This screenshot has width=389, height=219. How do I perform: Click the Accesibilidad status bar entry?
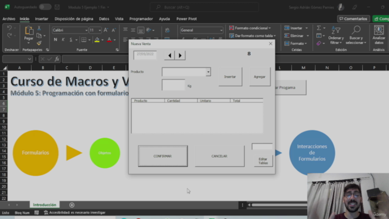pos(75,212)
